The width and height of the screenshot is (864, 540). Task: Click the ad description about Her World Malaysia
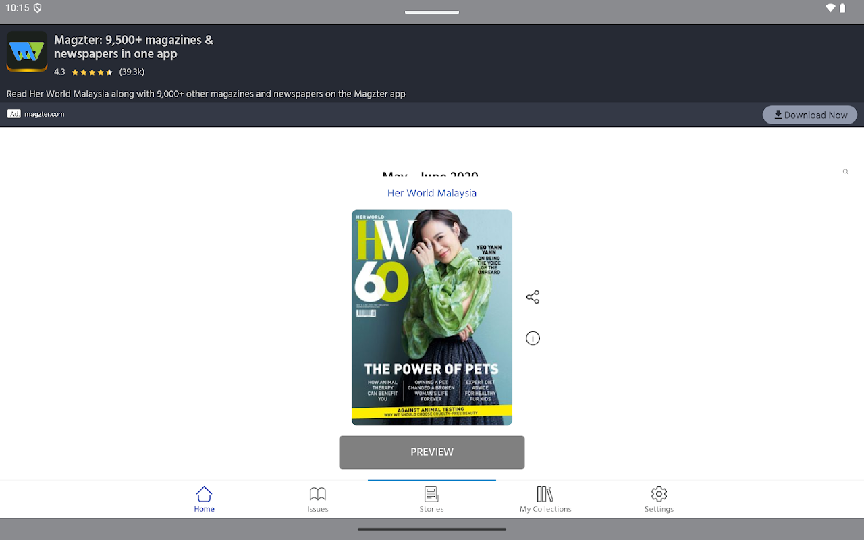tap(206, 94)
